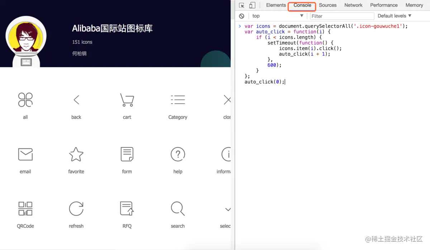Switch to the Network tab

pyautogui.click(x=353, y=5)
